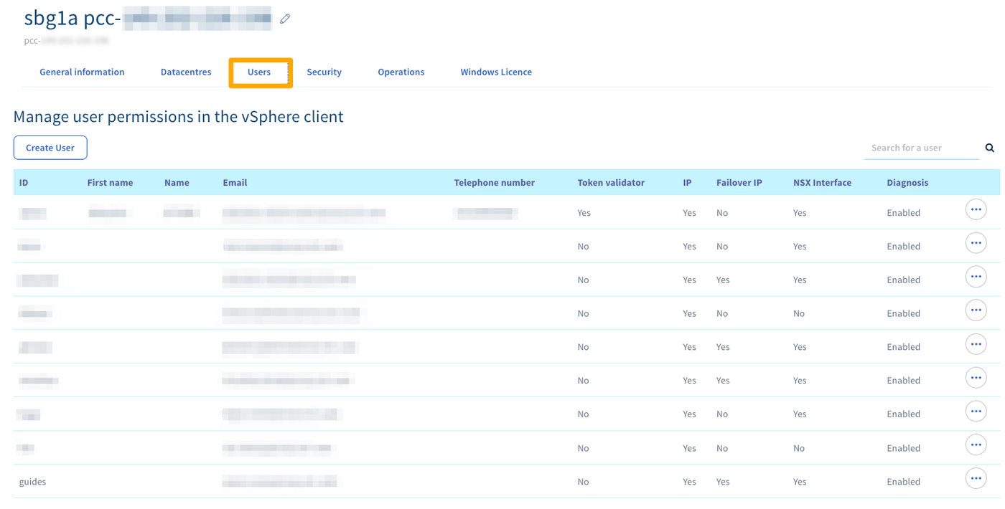Open the three-dot menu in fifth user row
The image size is (1005, 509).
pyautogui.click(x=976, y=344)
